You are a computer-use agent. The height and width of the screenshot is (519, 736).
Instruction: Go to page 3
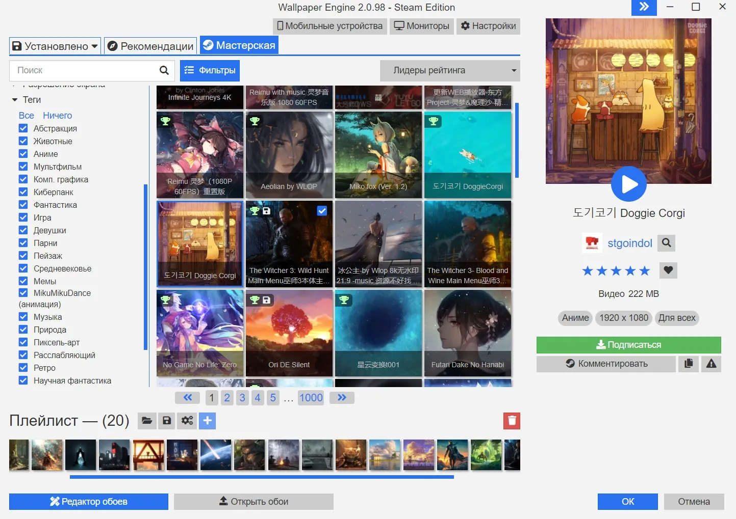tap(242, 398)
